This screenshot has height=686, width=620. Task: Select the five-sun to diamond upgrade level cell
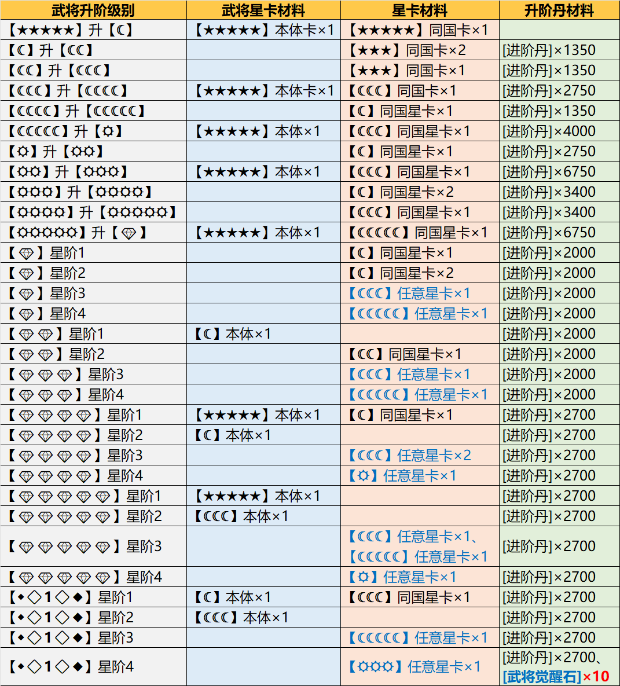(93, 232)
